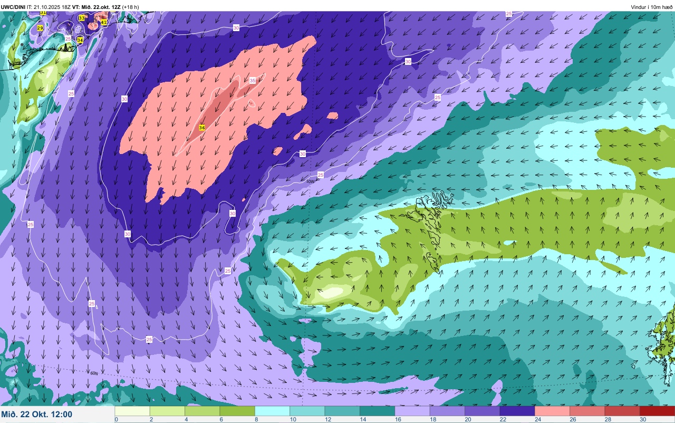Select the 12-14 teal legend swatch
Viewport: 675px width, 423px height.
[x=342, y=411]
